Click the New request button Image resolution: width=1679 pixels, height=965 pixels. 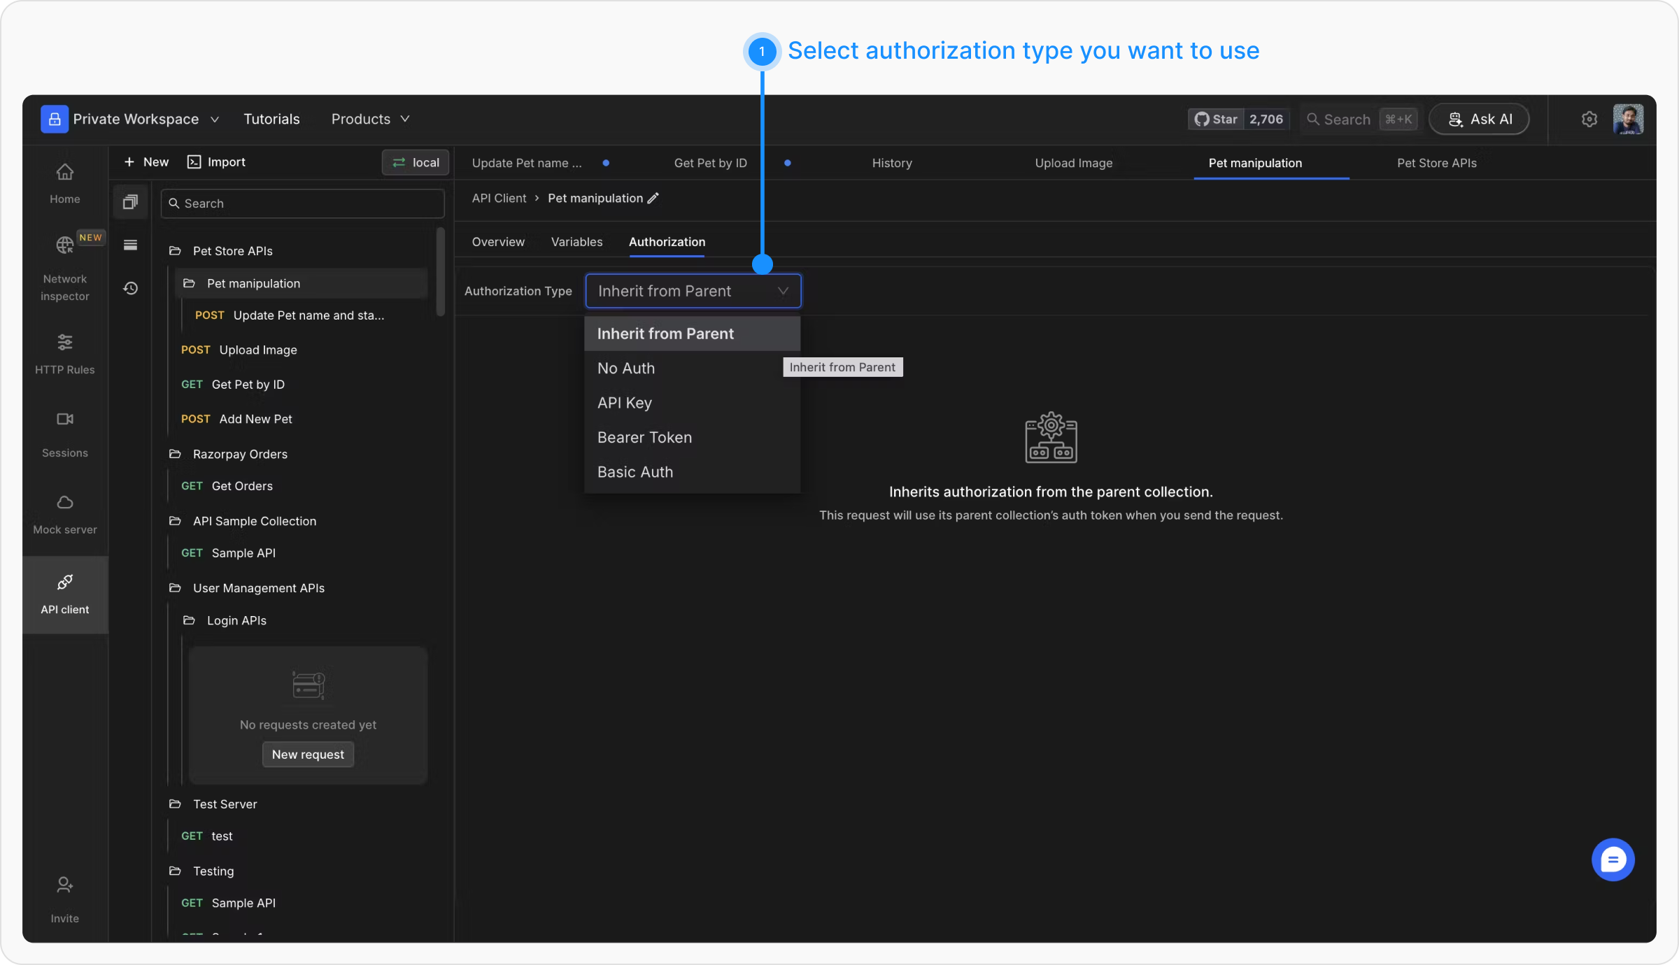tap(308, 755)
